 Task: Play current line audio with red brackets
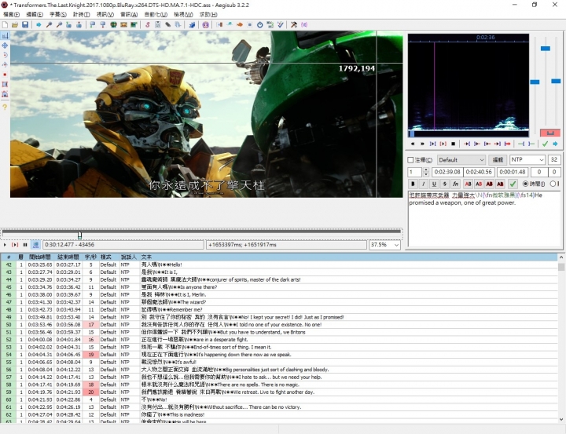pos(443,144)
